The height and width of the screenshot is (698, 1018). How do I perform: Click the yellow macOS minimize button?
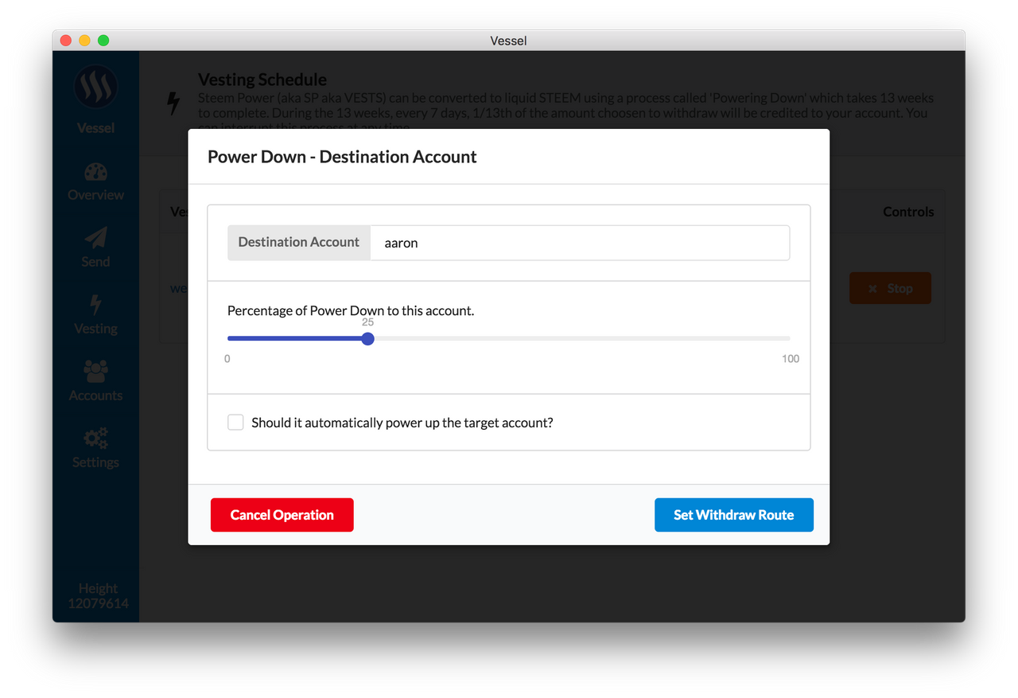pyautogui.click(x=84, y=41)
